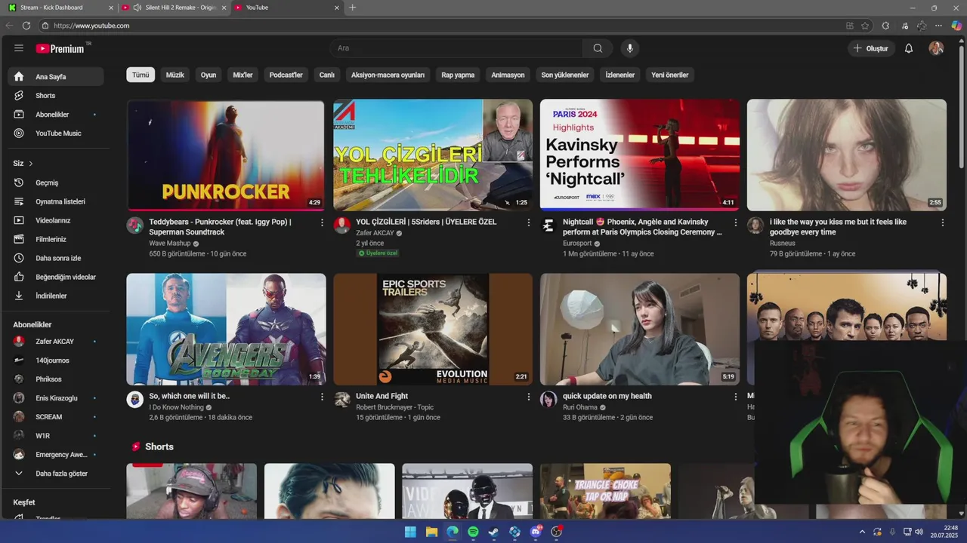Play the PUNKROCKER video thumbnail
Screen dimensions: 967x543
225,155
